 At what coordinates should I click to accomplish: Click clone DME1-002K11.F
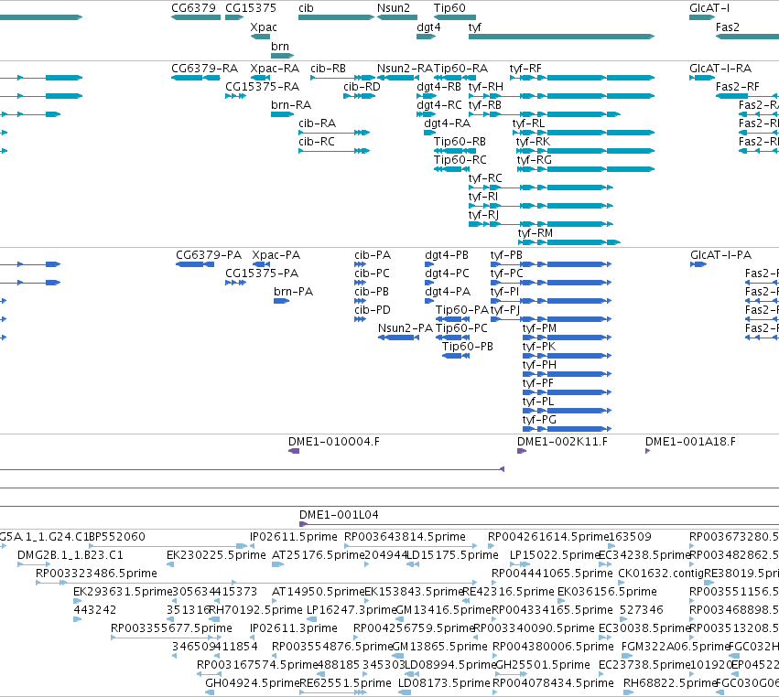pos(522,451)
